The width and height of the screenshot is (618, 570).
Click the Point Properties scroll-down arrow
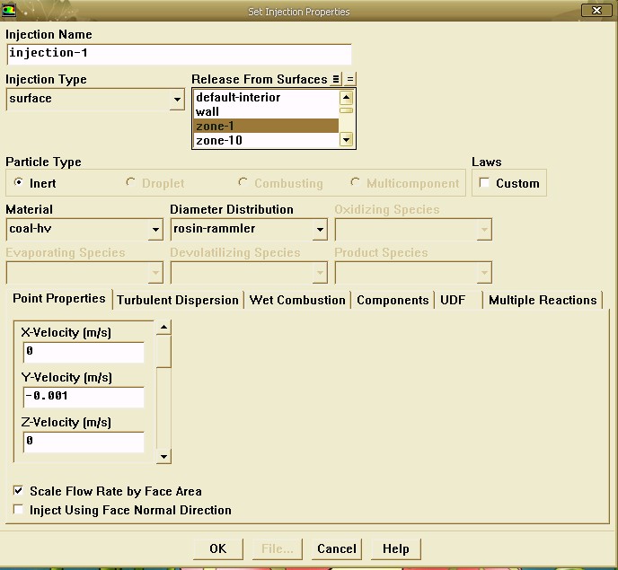(163, 456)
